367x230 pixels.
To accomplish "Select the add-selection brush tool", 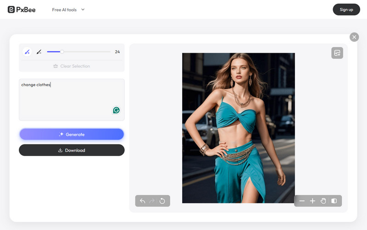I will click(x=27, y=52).
